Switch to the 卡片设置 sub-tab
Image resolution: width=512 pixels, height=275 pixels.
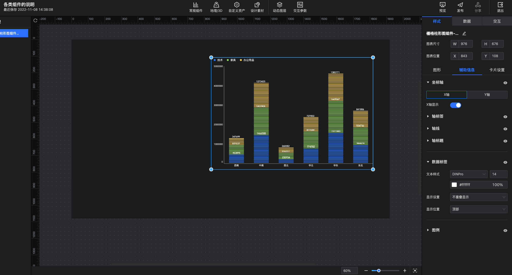click(x=497, y=70)
